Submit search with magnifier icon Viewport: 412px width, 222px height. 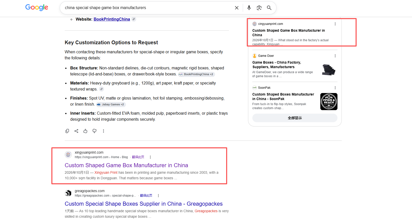point(269,8)
